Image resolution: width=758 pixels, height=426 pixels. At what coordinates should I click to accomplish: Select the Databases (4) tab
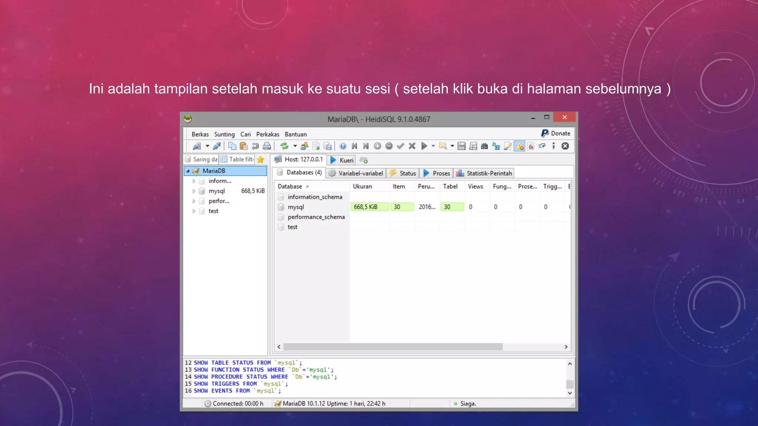coord(299,172)
